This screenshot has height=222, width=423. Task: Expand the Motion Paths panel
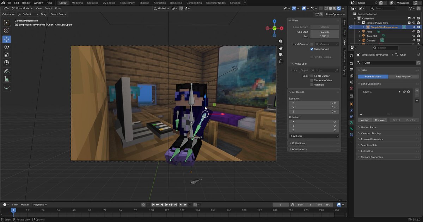point(368,127)
